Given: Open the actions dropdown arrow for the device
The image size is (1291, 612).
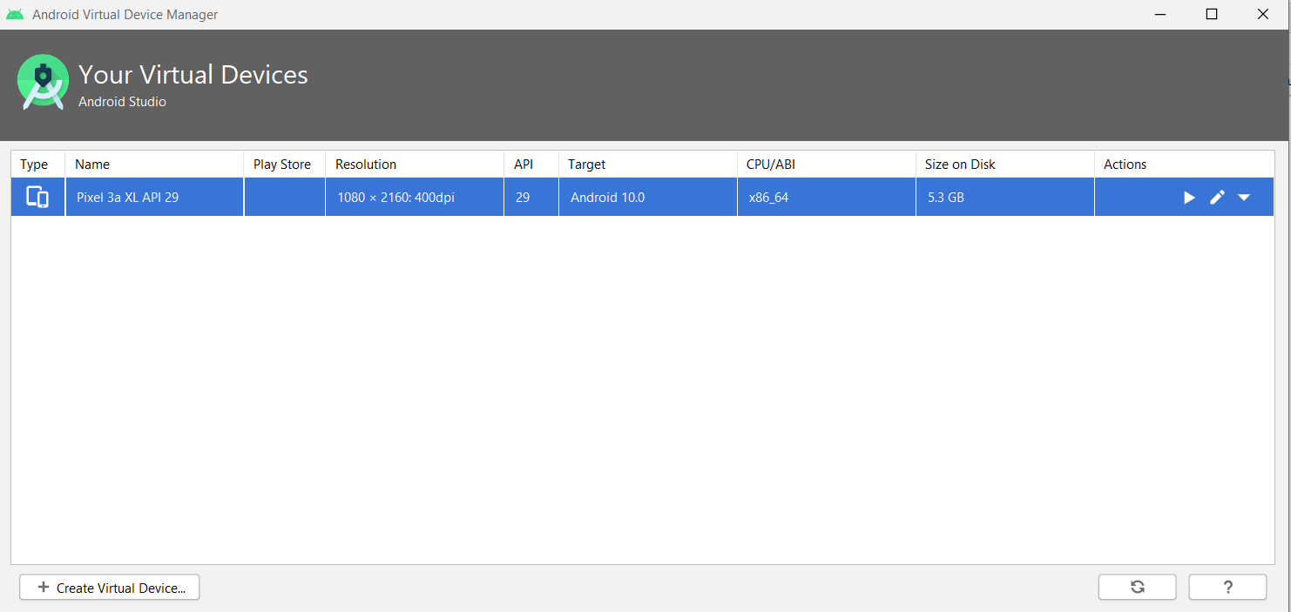Looking at the screenshot, I should coord(1244,198).
